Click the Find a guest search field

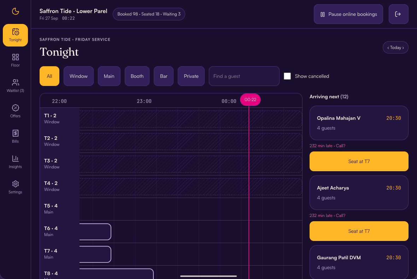point(244,76)
